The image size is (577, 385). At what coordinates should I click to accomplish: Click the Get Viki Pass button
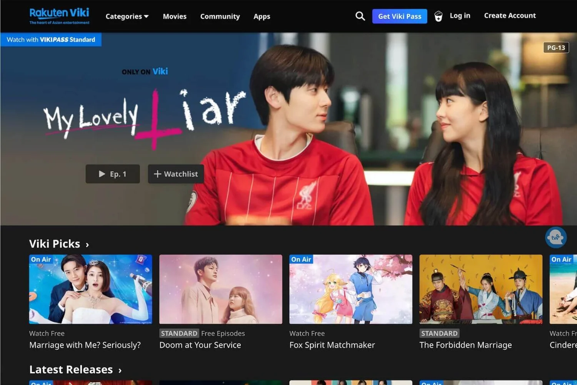(400, 16)
